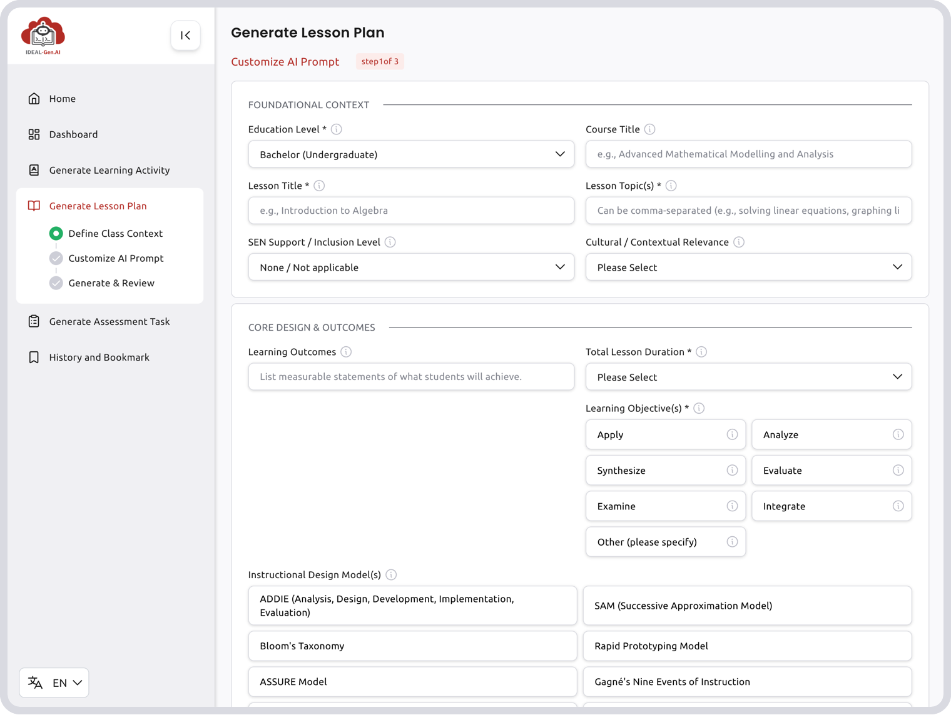951x715 pixels.
Task: Click info icon inside the Examine option
Action: pyautogui.click(x=732, y=506)
